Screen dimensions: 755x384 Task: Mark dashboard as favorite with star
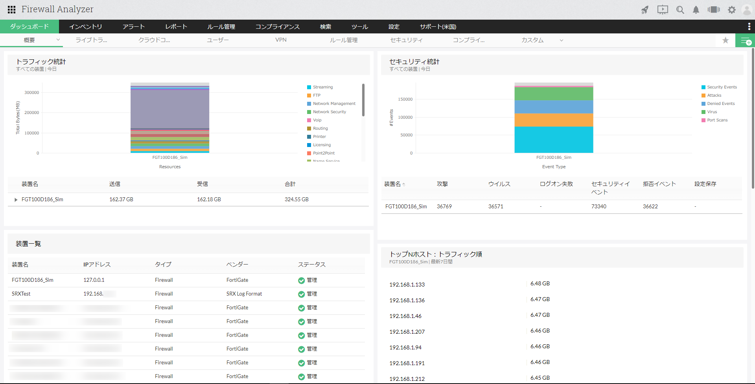(726, 40)
